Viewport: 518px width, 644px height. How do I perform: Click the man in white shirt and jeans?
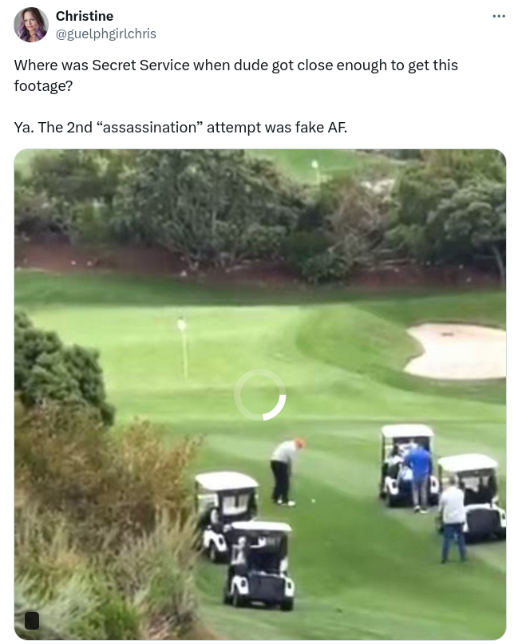[x=453, y=520]
